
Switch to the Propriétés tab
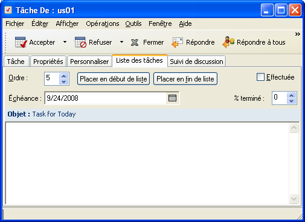pos(48,62)
